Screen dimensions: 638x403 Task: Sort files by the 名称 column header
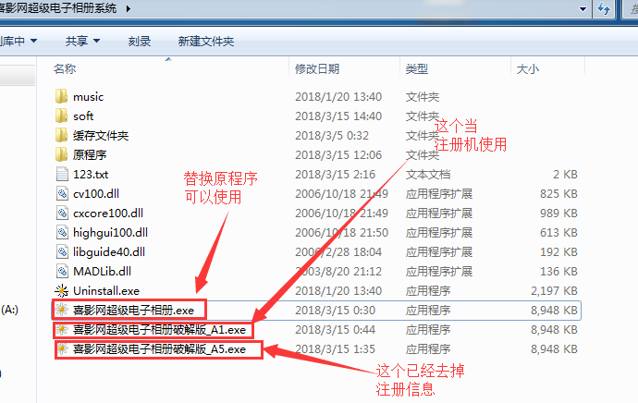coord(65,68)
